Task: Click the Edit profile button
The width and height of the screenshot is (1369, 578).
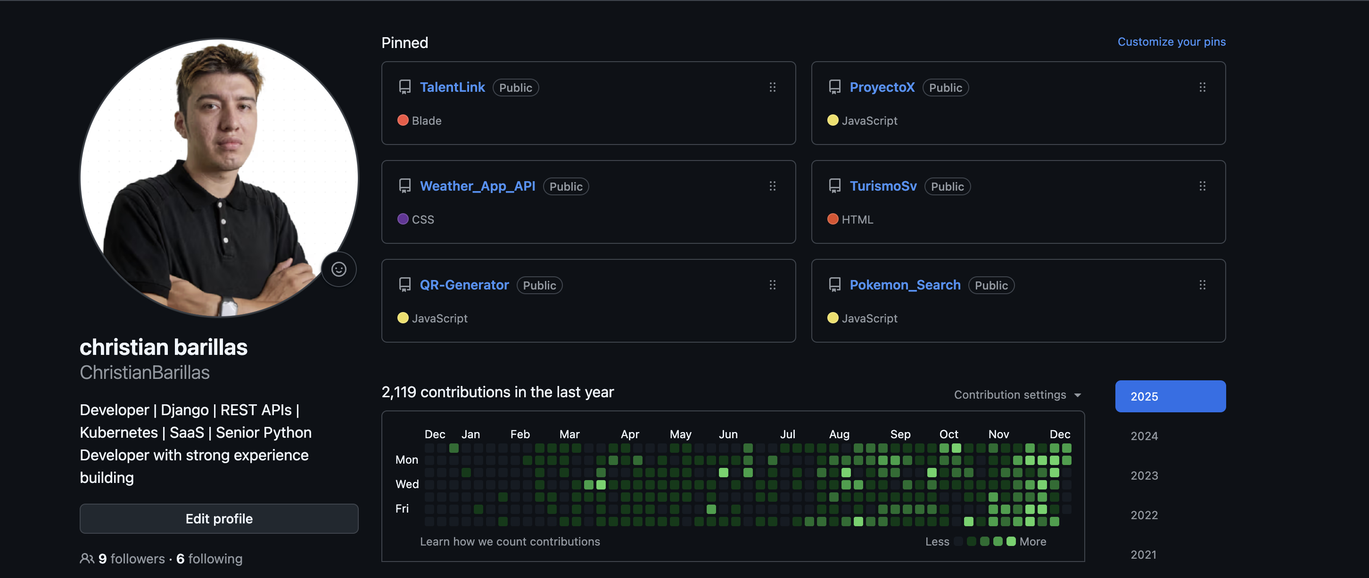Action: [x=219, y=519]
